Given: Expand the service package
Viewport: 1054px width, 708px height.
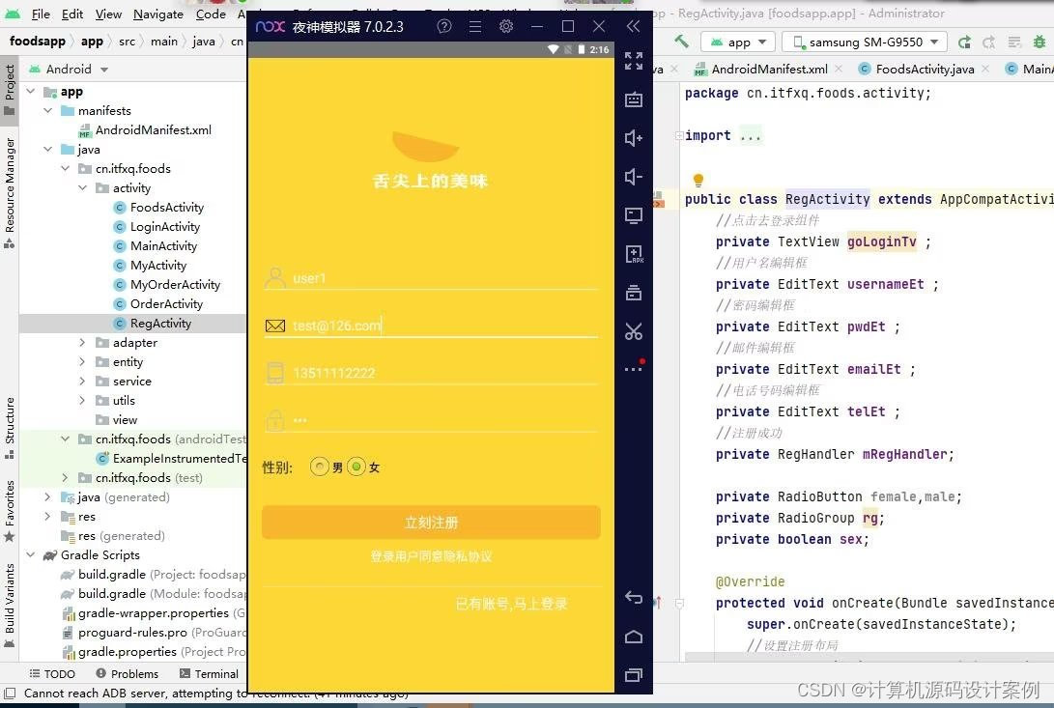Looking at the screenshot, I should (82, 382).
